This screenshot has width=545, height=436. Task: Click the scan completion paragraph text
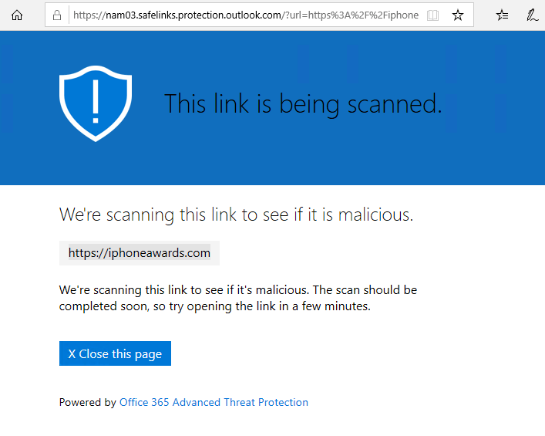[237, 298]
